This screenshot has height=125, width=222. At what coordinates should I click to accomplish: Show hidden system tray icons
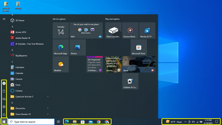[185, 122]
